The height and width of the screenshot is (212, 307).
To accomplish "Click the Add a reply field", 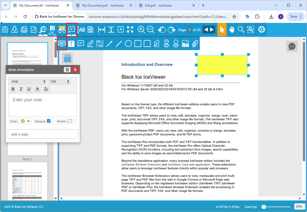I will point(43,134).
